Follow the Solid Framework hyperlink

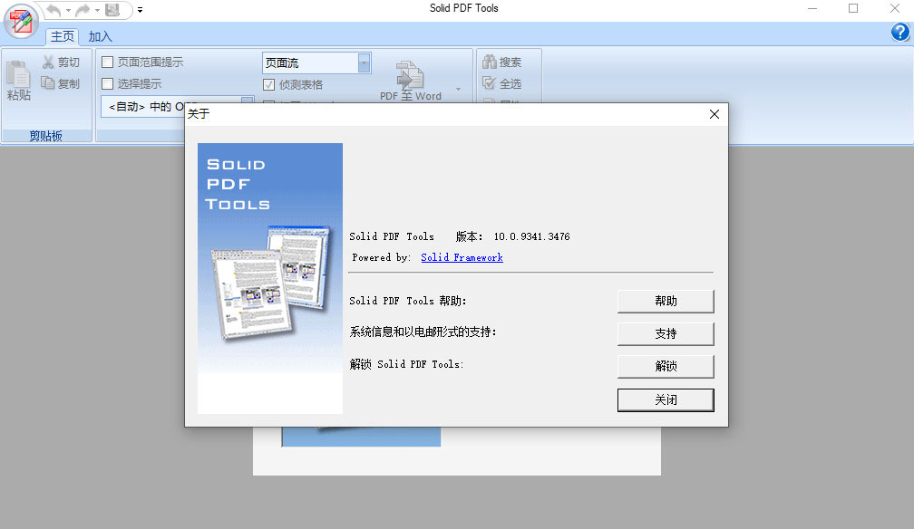pos(462,257)
